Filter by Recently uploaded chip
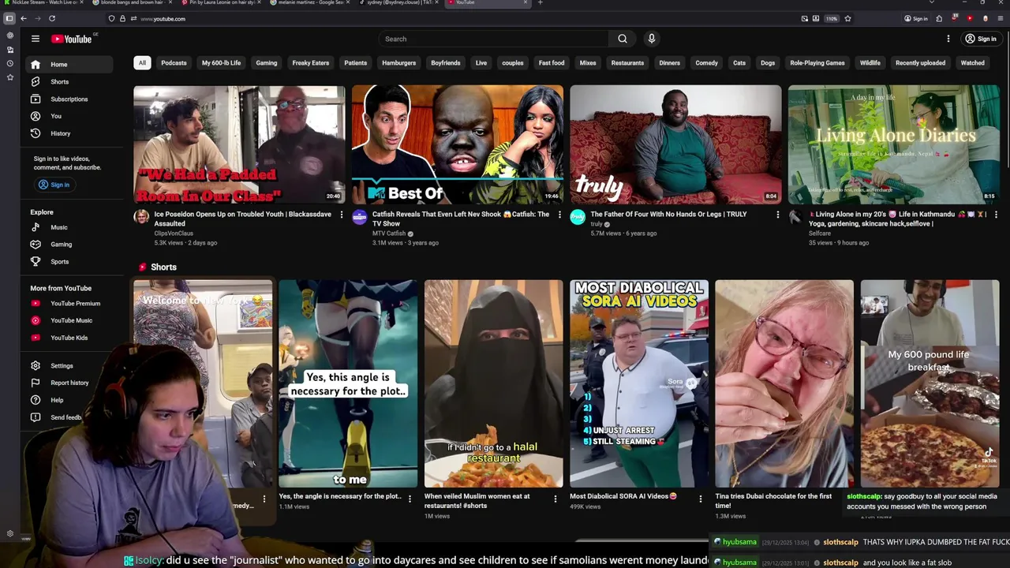 point(920,63)
